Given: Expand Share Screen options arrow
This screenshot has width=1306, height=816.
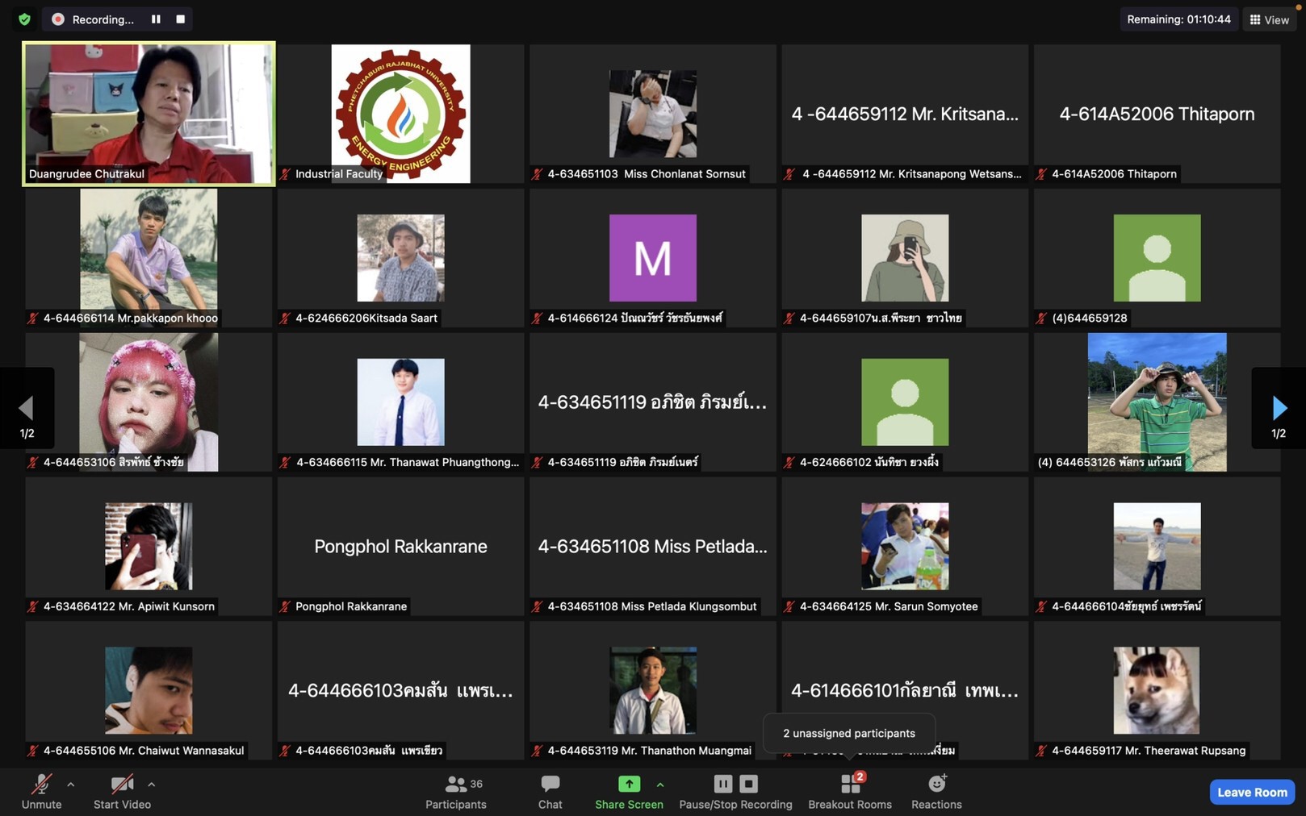Looking at the screenshot, I should (x=660, y=784).
